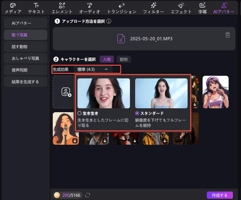Open the オーディオ tab
241x200 pixels.
pos(90,8)
